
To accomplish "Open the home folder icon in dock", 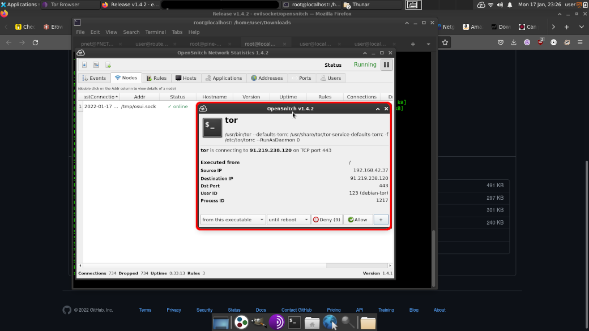I will (312, 323).
